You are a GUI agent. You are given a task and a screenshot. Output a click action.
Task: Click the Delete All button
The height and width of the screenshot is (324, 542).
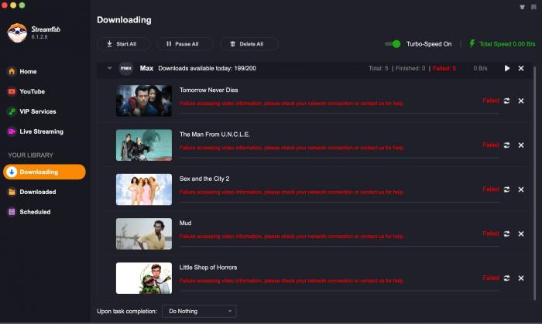pos(249,44)
